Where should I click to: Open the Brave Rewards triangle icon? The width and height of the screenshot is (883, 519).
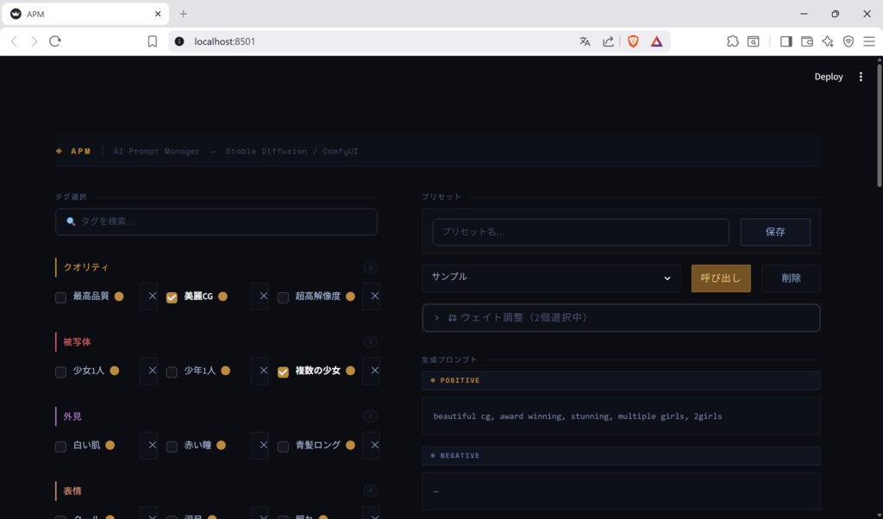(x=656, y=41)
